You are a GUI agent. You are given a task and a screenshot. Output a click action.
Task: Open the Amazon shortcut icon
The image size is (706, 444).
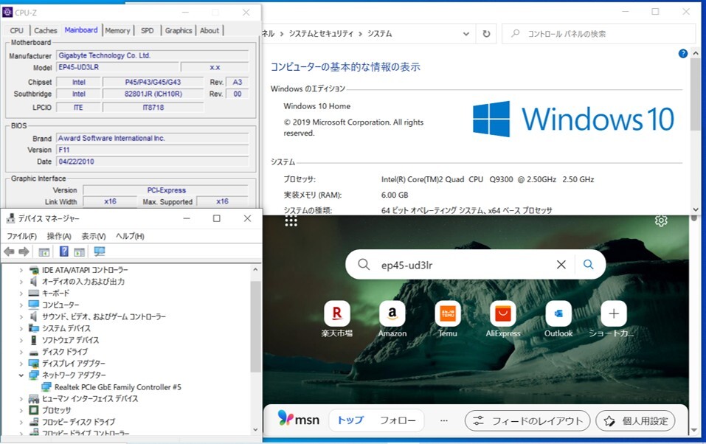(392, 313)
